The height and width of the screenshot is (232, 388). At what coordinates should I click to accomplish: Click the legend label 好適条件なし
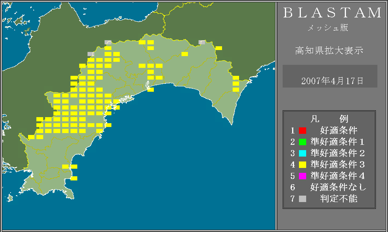click(x=338, y=187)
